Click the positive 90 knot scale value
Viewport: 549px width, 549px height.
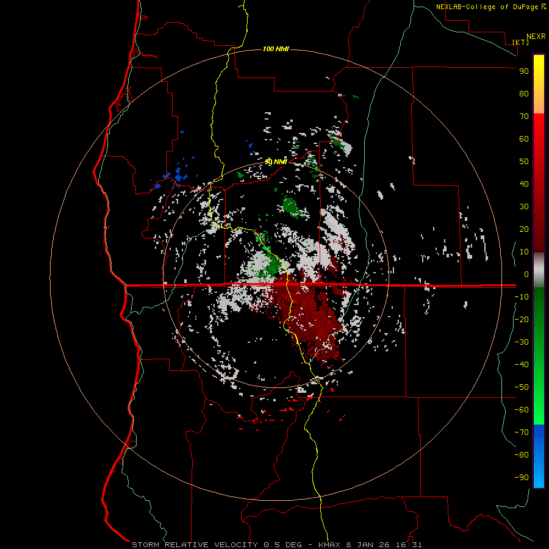coord(524,71)
